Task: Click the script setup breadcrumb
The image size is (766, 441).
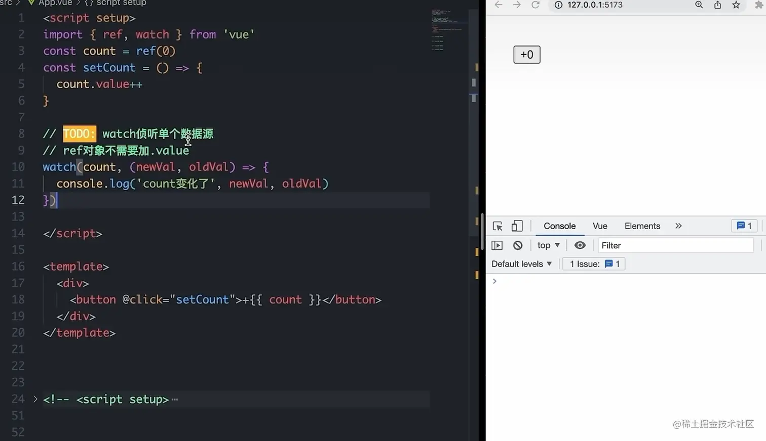Action: 121,3
